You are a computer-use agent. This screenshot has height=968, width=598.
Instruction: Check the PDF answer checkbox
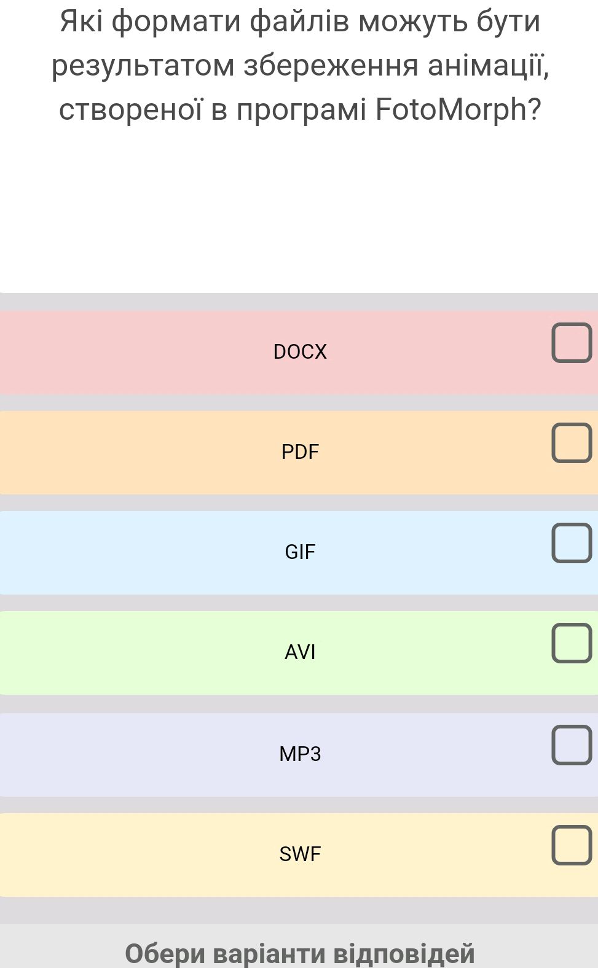571,442
